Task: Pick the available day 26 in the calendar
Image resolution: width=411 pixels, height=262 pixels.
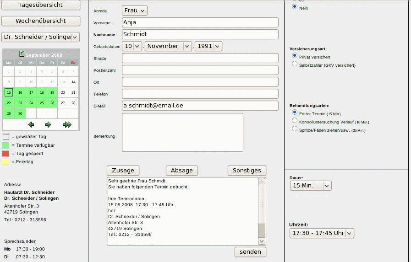Action: click(52, 103)
